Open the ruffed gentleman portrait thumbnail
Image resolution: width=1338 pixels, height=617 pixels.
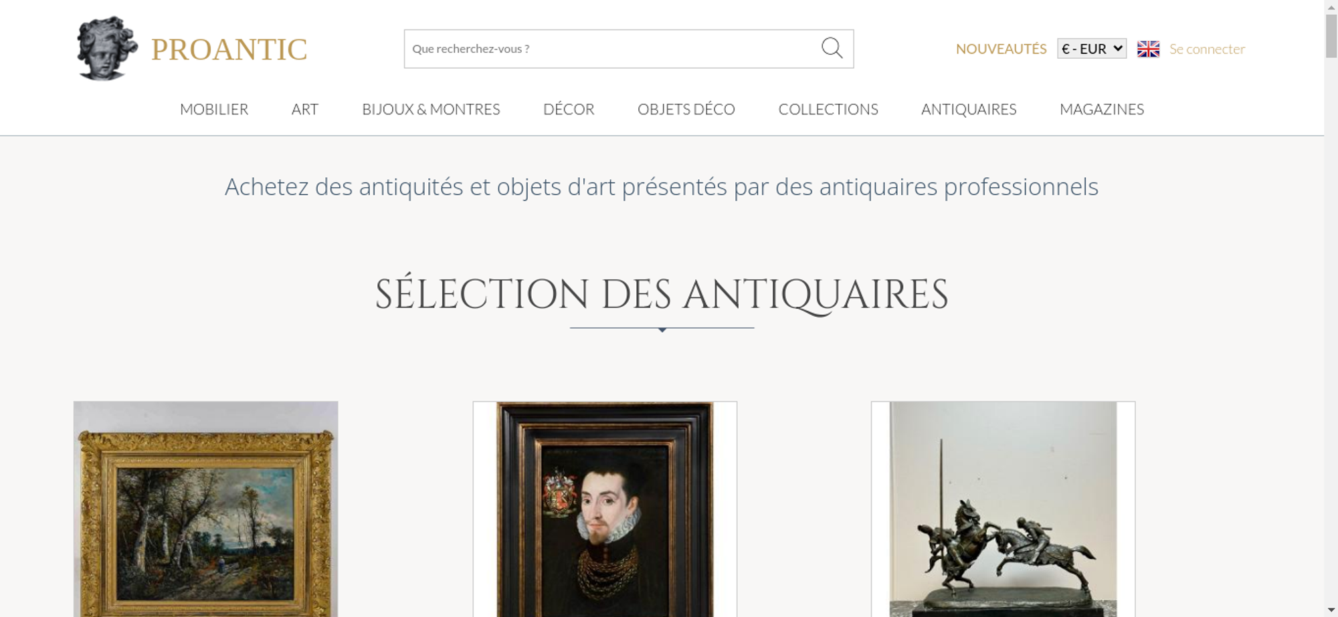tap(605, 509)
